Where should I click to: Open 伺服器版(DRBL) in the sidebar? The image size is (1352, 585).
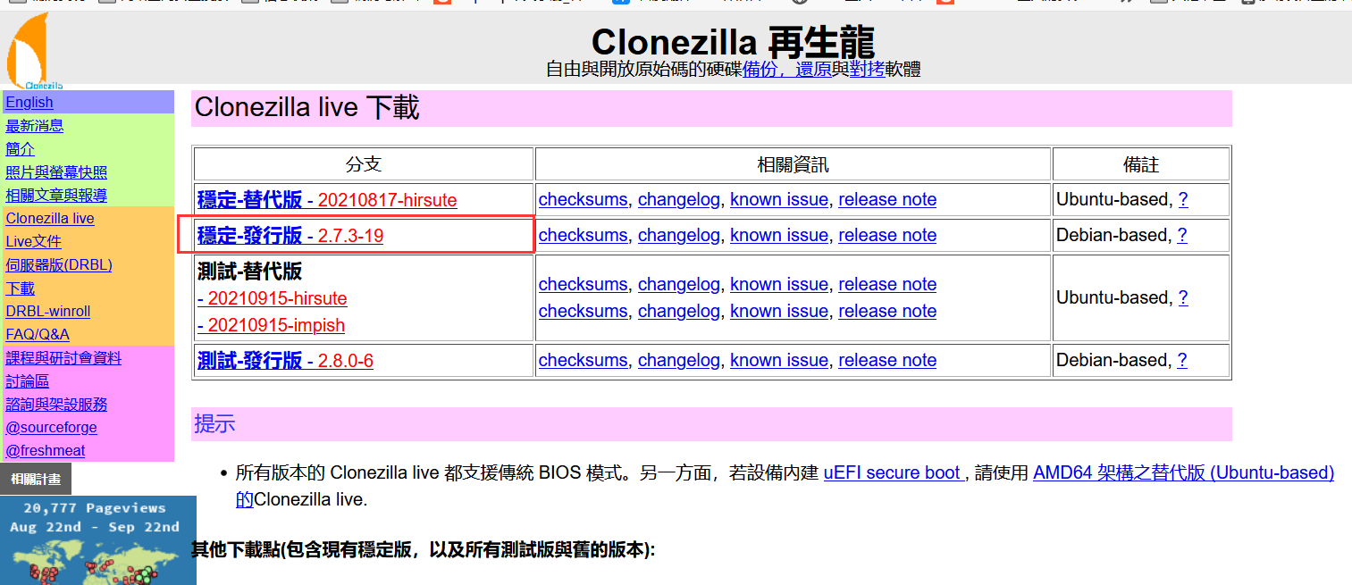tap(59, 265)
